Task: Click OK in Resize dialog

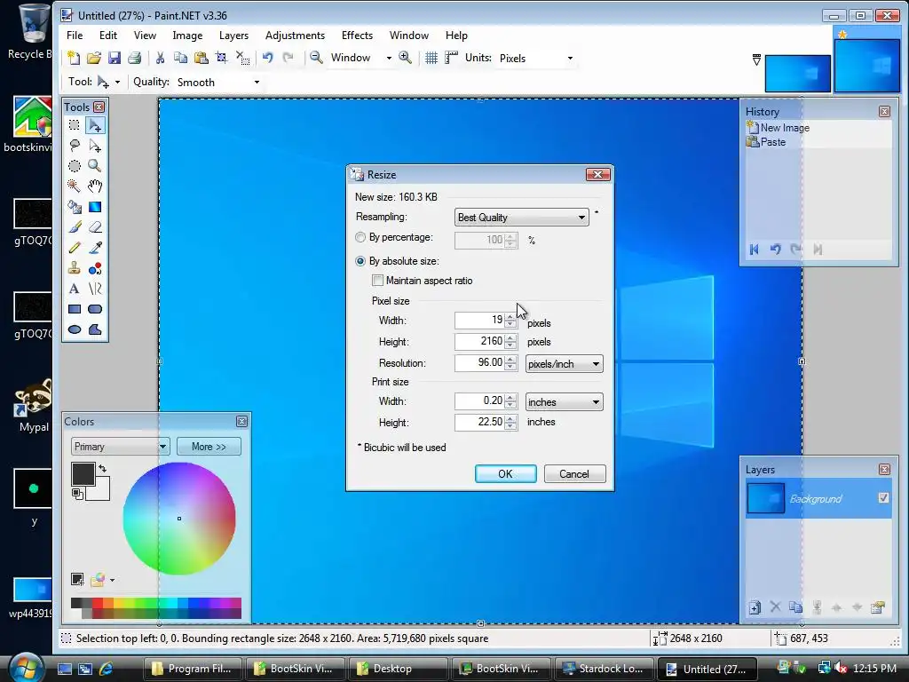Action: [x=505, y=474]
